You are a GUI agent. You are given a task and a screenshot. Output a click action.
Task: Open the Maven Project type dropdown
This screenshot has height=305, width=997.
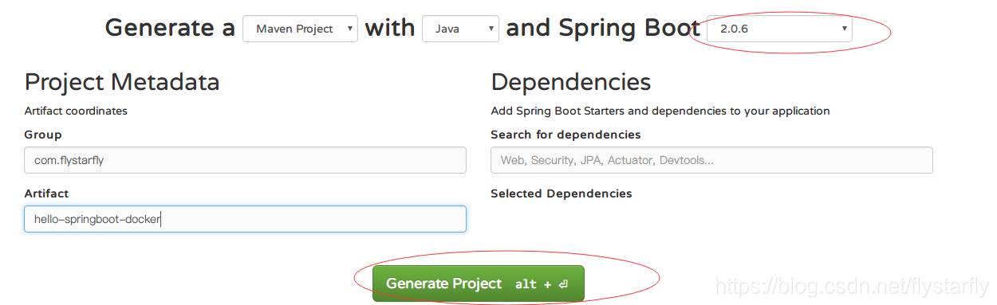300,29
